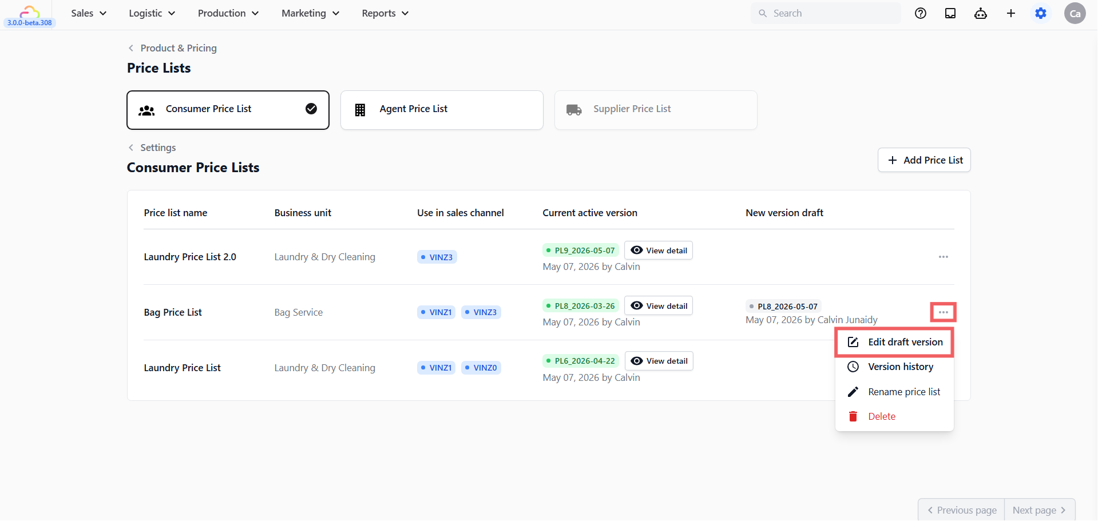Viewport: 1098px width, 521px height.
Task: Select the Agent Price List card
Action: tap(442, 110)
